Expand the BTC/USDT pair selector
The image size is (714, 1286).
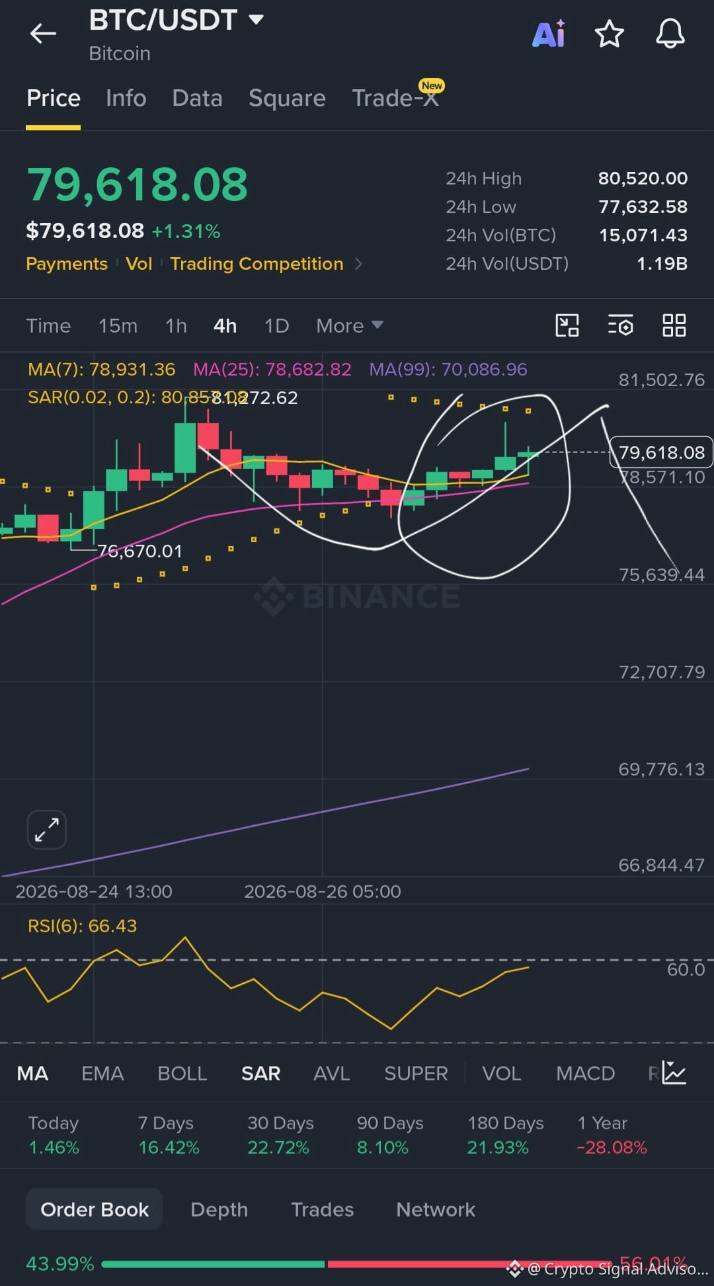(x=256, y=20)
